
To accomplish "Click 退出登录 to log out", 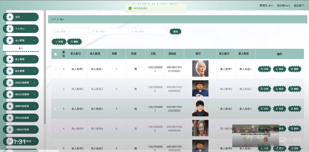I will (299, 6).
